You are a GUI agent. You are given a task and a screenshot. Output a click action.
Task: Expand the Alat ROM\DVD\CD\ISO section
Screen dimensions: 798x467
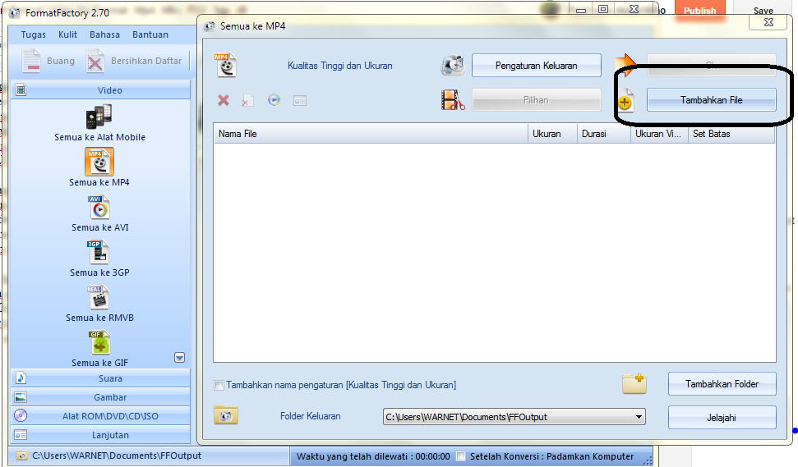100,416
